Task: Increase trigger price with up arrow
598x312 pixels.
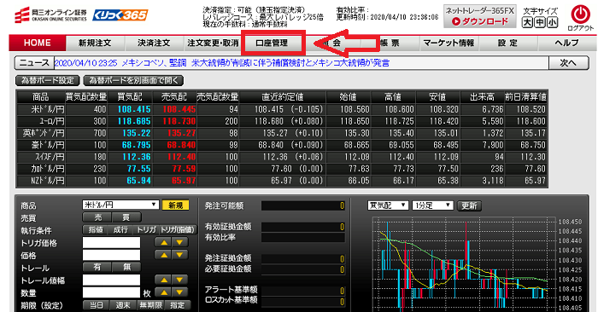Action: (164, 242)
